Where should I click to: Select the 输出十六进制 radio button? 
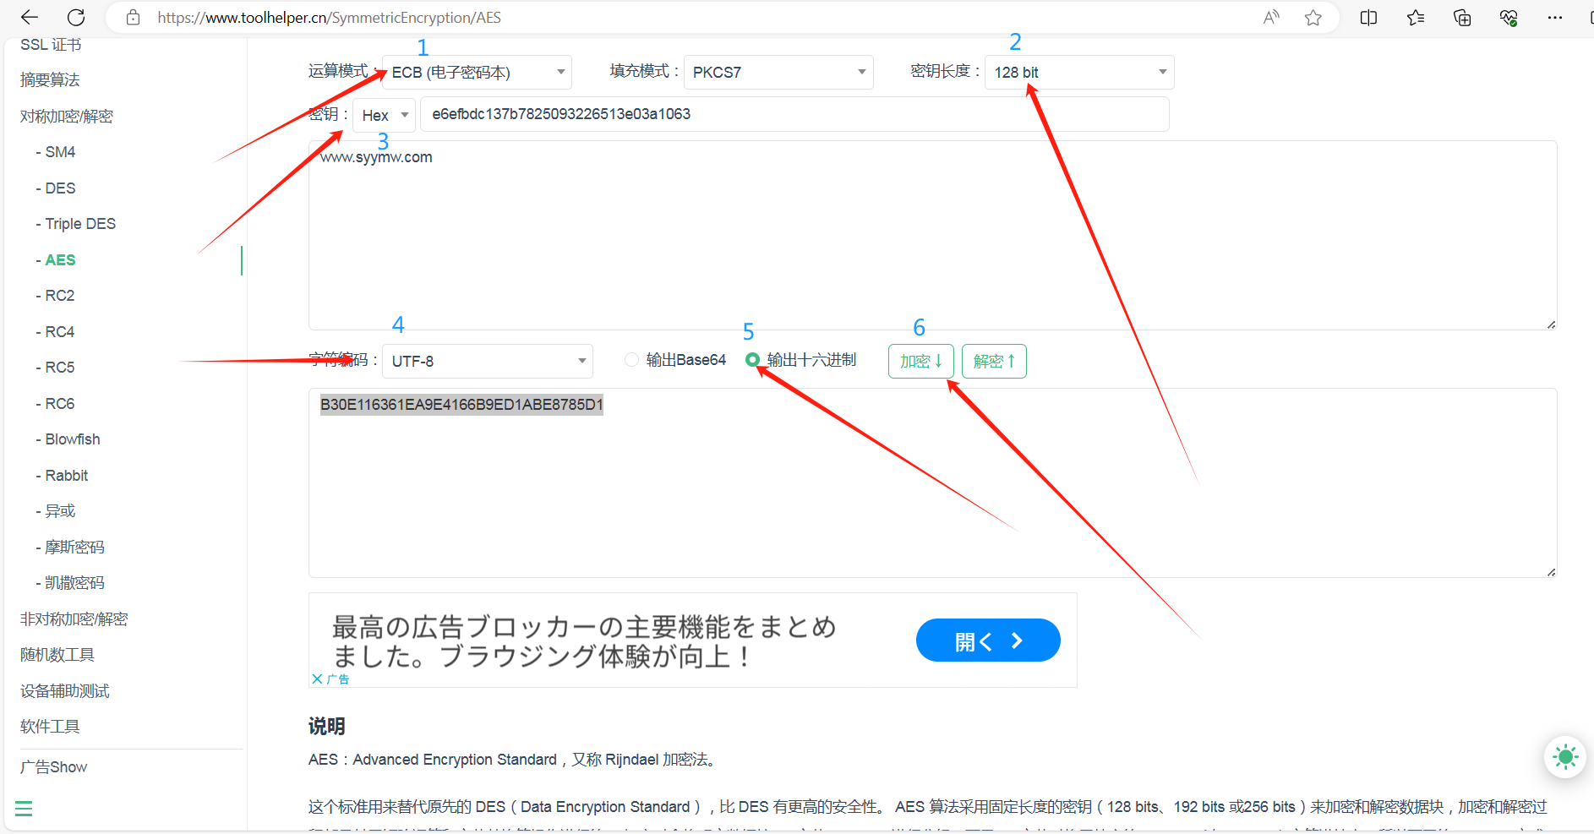[753, 359]
